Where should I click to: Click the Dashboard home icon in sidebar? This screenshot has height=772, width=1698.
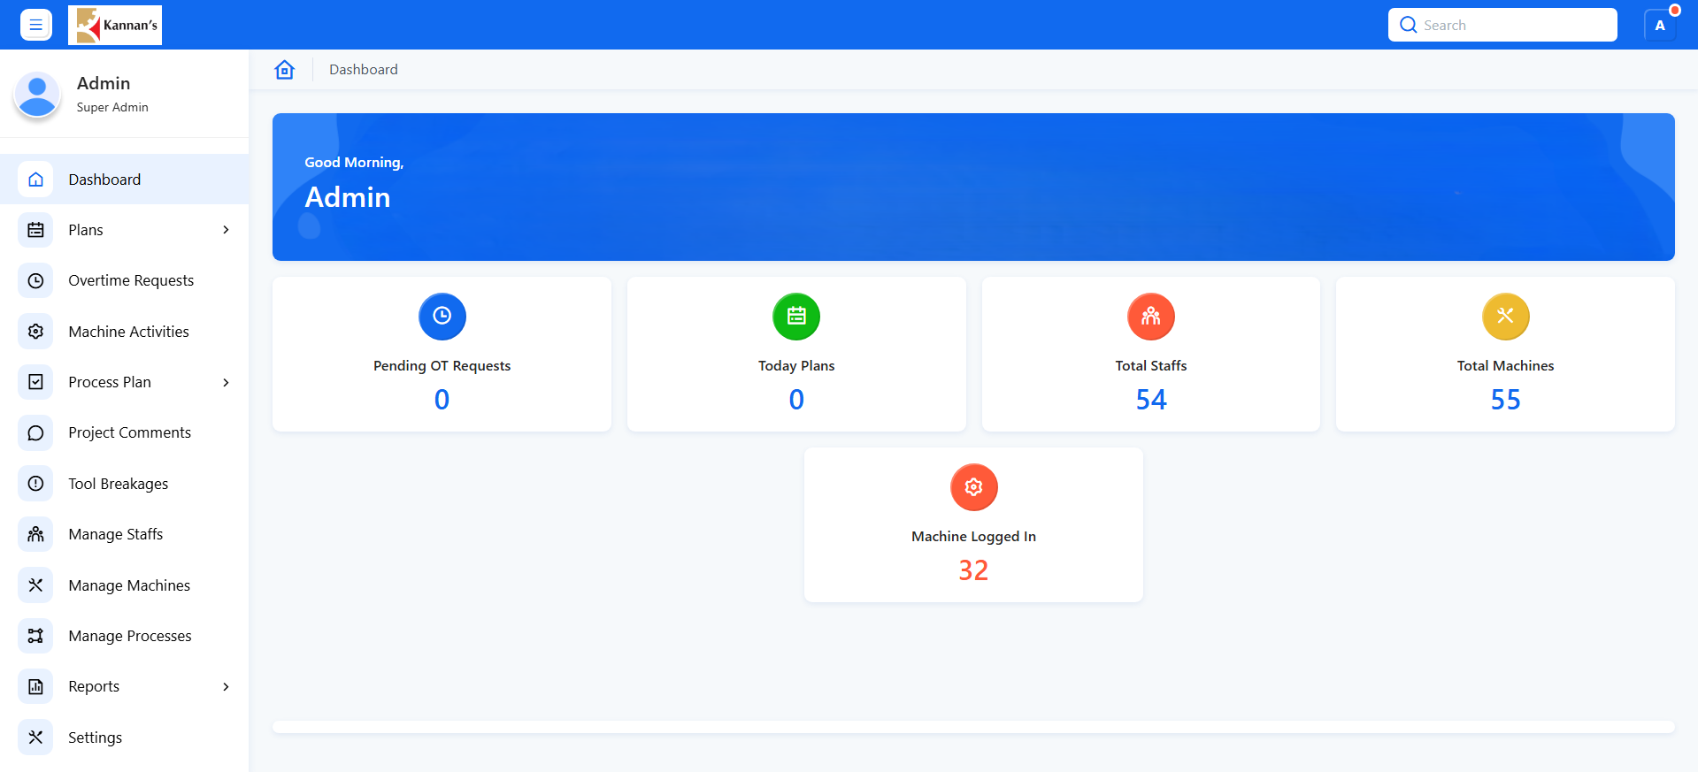[x=35, y=180]
